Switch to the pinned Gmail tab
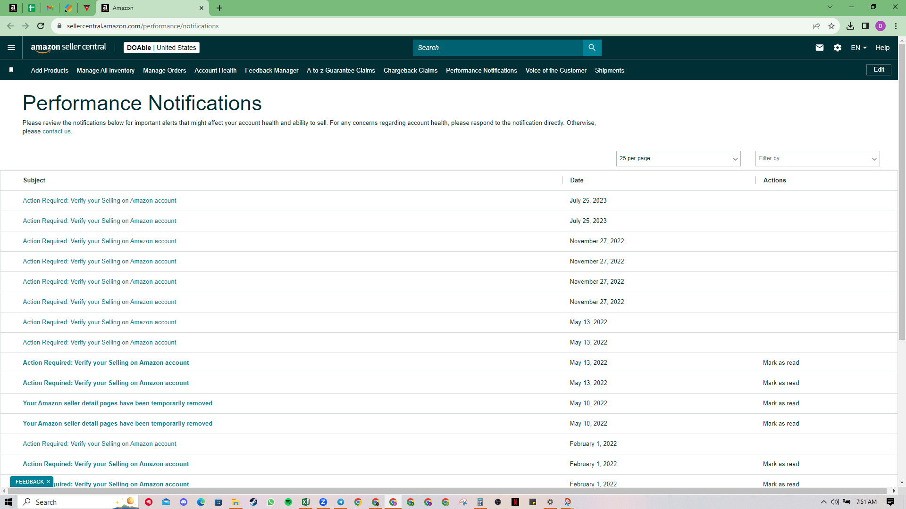The image size is (906, 509). pyautogui.click(x=50, y=8)
